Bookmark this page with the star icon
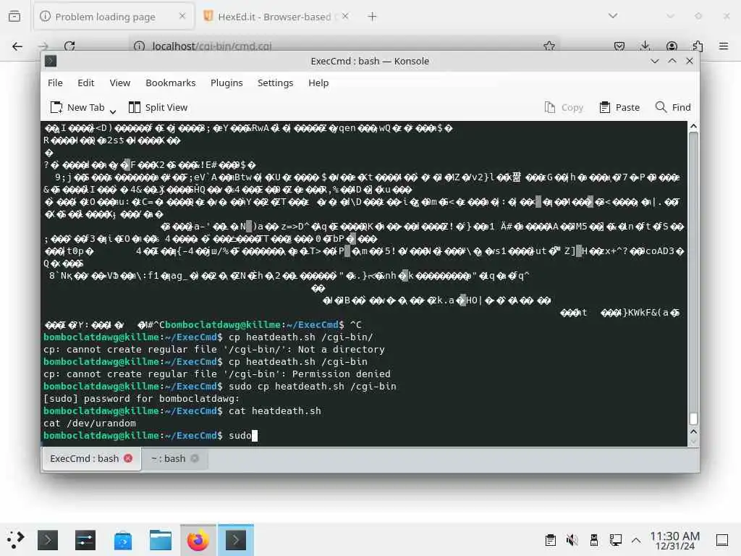The height and width of the screenshot is (556, 741). point(549,46)
